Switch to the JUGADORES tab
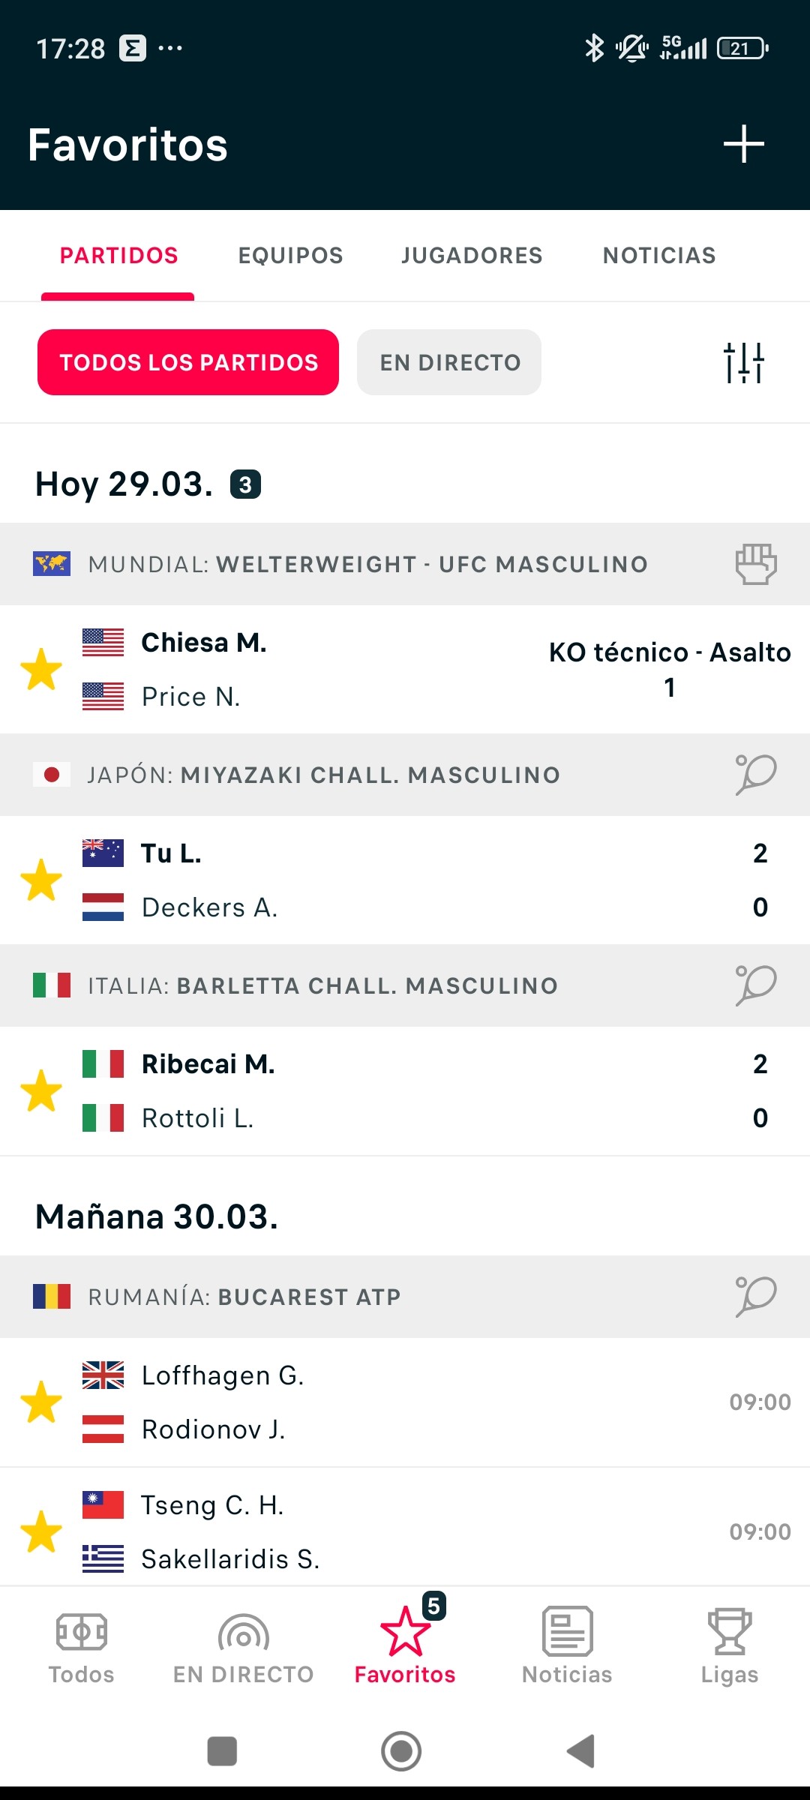Screen dimensions: 810x1800 (x=472, y=256)
